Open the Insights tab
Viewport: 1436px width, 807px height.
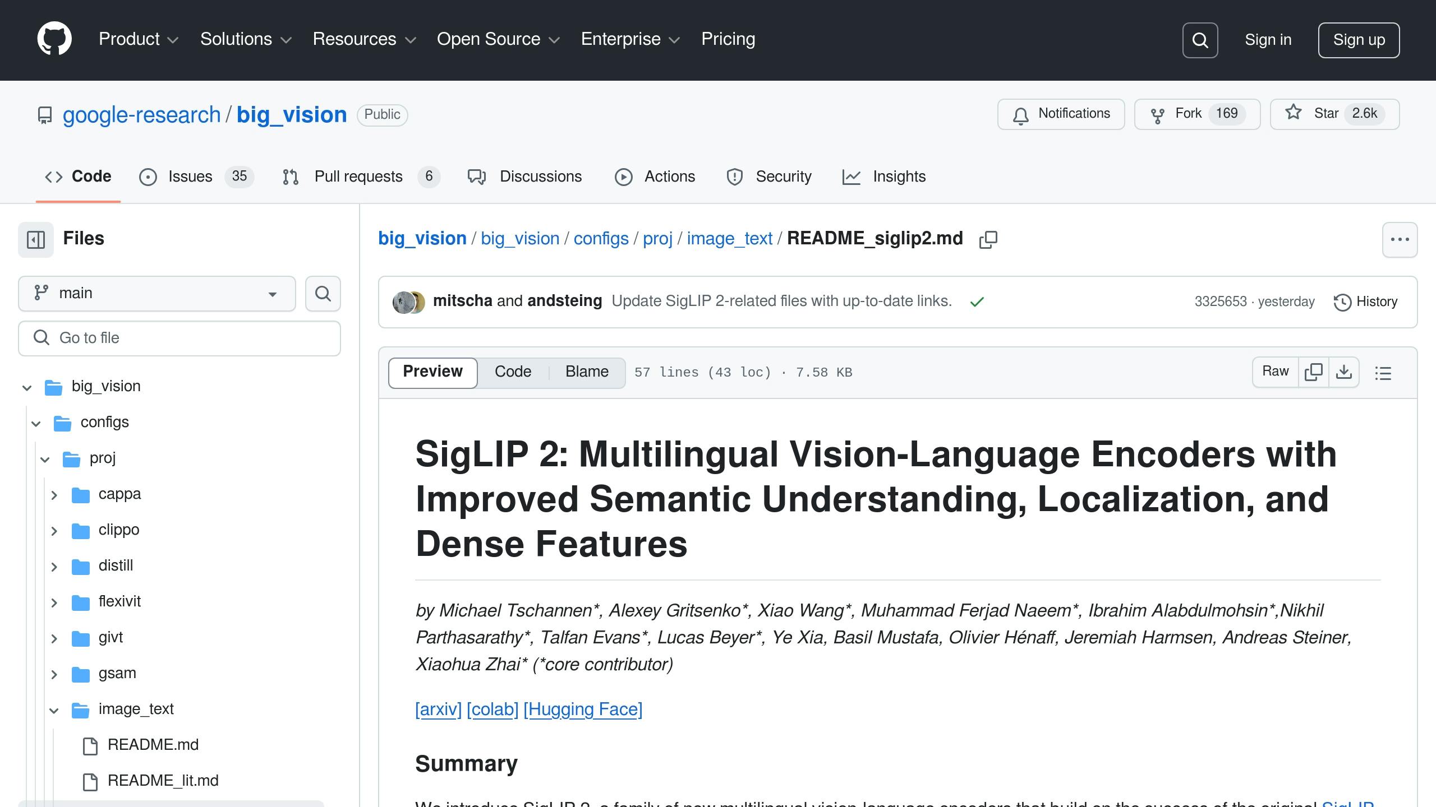pyautogui.click(x=884, y=177)
